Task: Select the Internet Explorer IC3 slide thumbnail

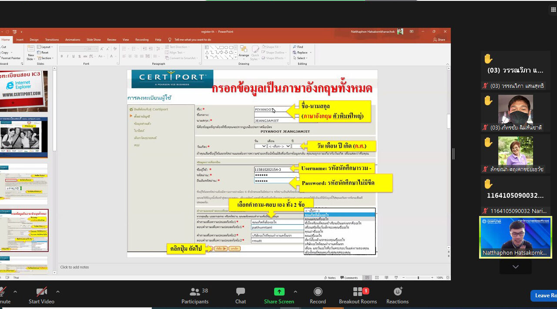Action: pyautogui.click(x=24, y=91)
